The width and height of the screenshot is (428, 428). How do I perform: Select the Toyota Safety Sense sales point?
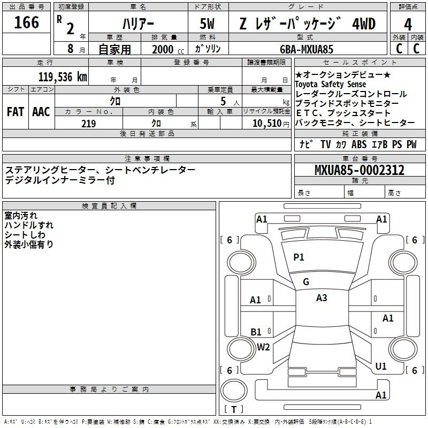pos(331,85)
